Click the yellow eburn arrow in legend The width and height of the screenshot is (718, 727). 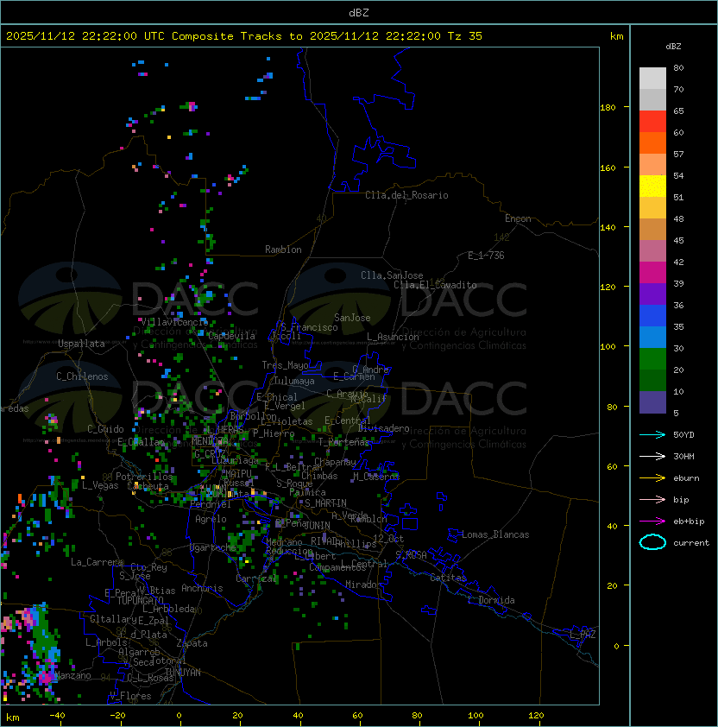(652, 478)
